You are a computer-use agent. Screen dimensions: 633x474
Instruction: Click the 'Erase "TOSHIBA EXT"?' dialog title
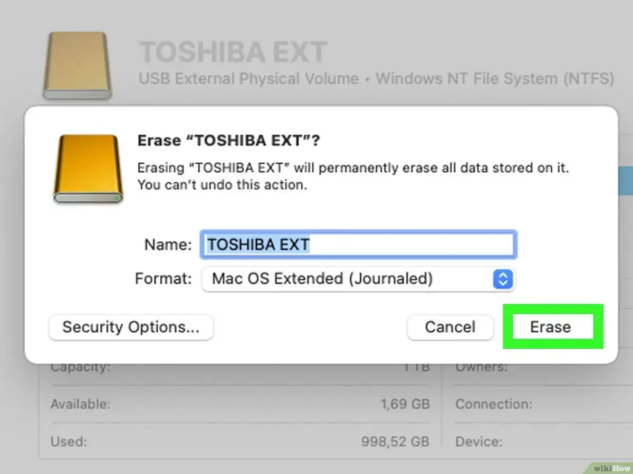click(x=229, y=141)
